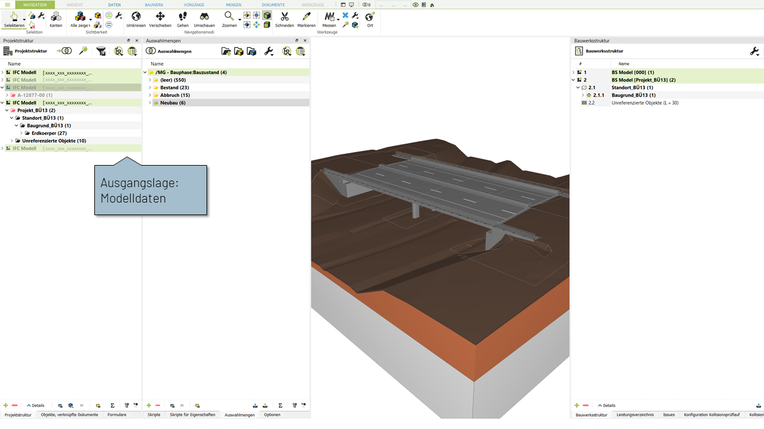Image resolution: width=764 pixels, height=429 pixels.
Task: Open the BAUWERK ribbon tab
Action: [x=153, y=5]
